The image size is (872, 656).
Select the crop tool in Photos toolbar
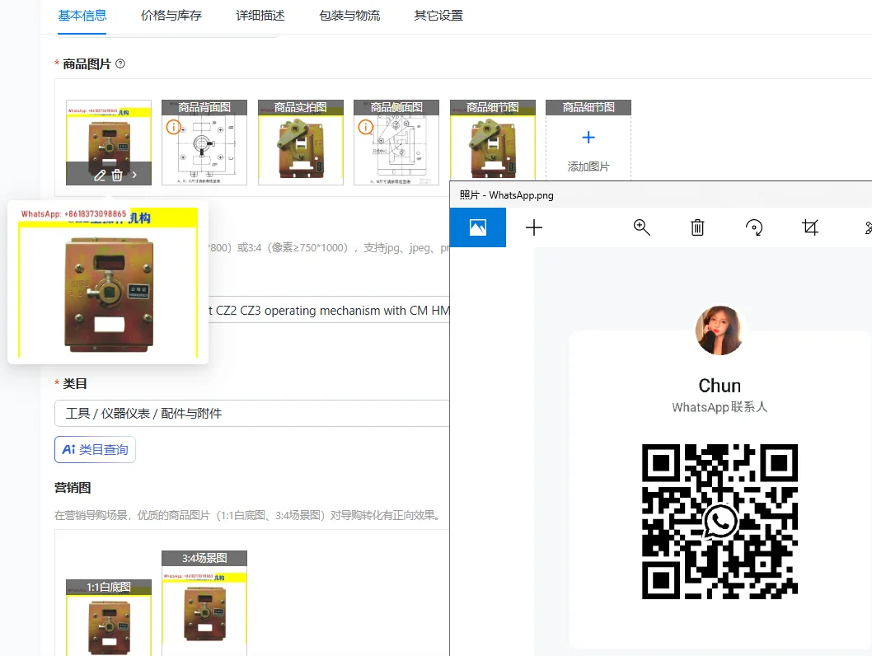810,227
